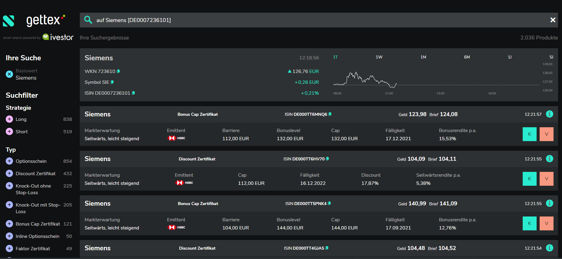The height and width of the screenshot is (259, 562).
Task: Click K buy button for DE000TT6HV70
Action: [529, 179]
